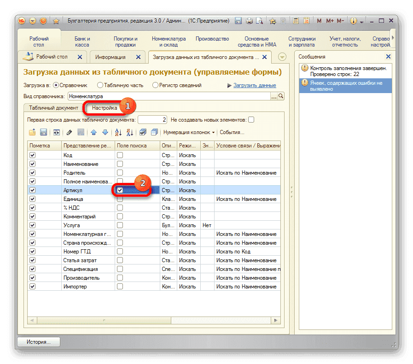Sort settings ascending with A-Z icon
This screenshot has height=364, width=413.
118,132
